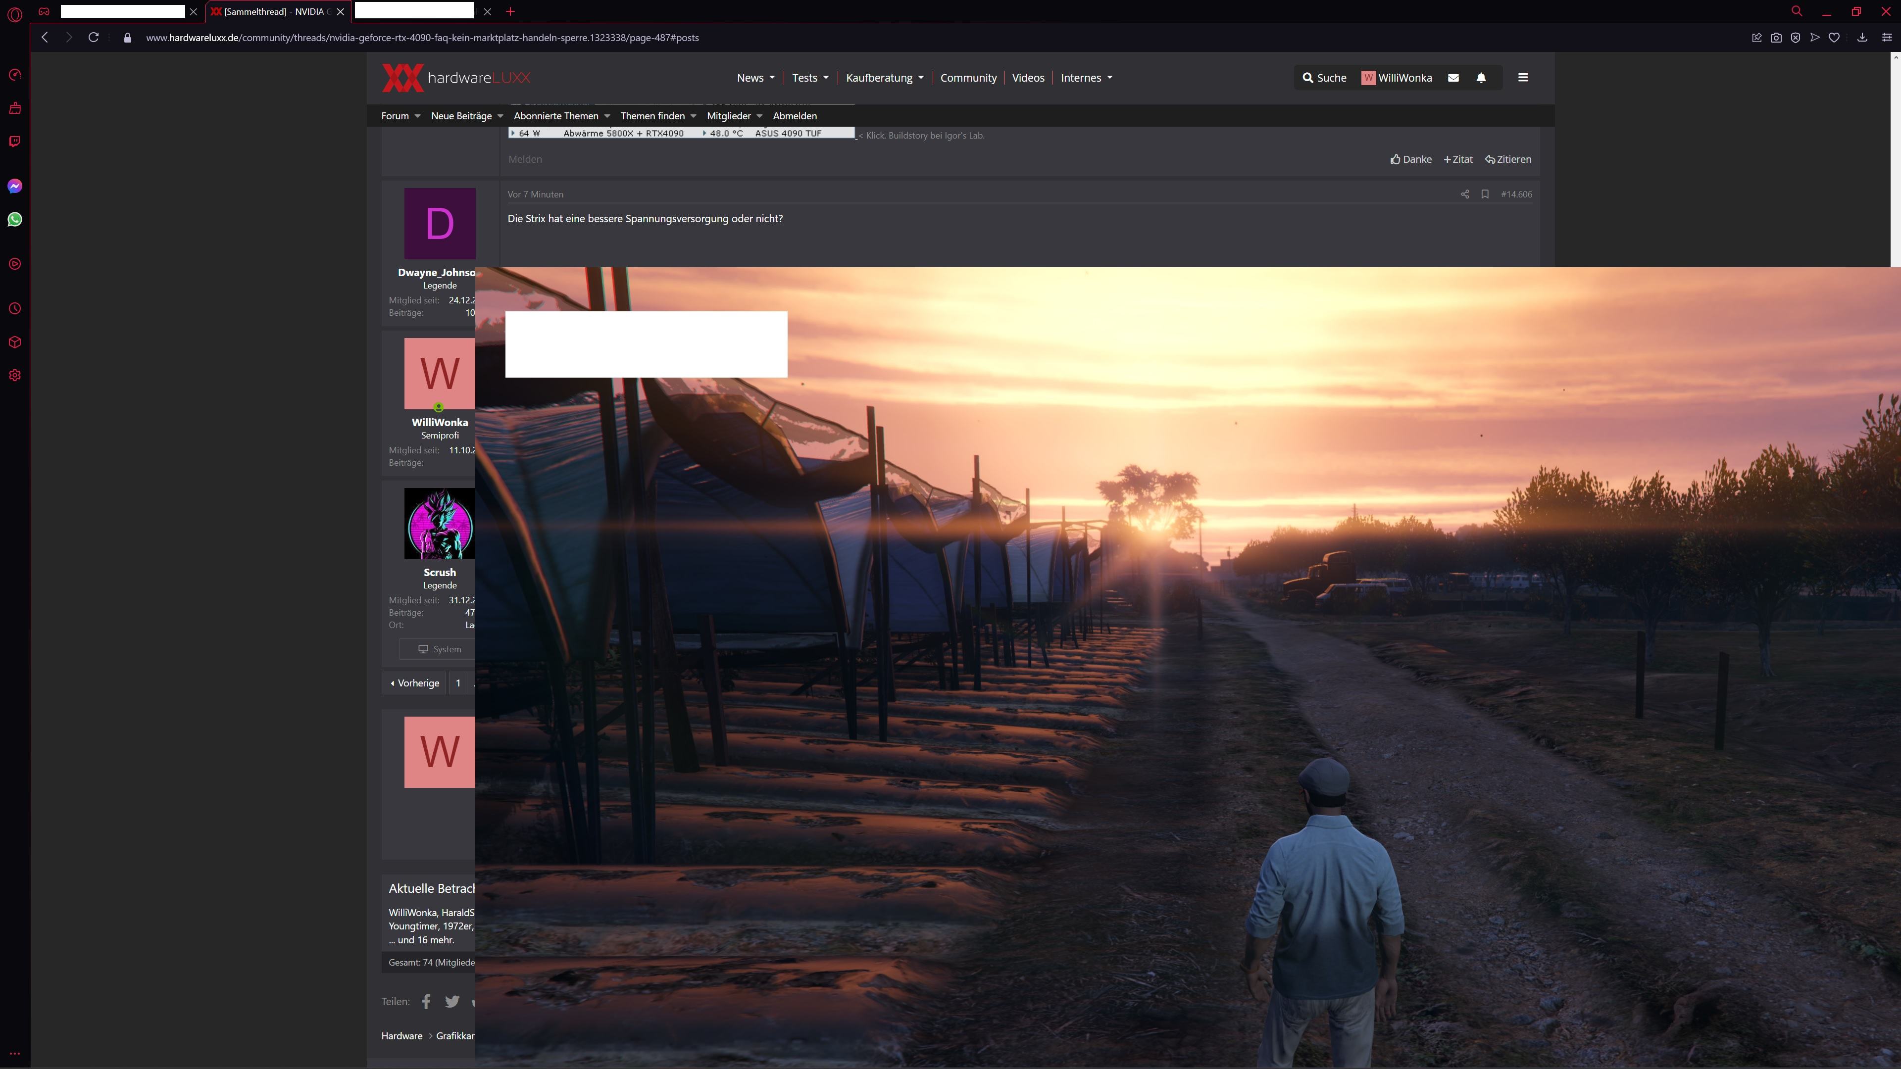Go to the Vorherige page
The height and width of the screenshot is (1069, 1901).
(414, 682)
